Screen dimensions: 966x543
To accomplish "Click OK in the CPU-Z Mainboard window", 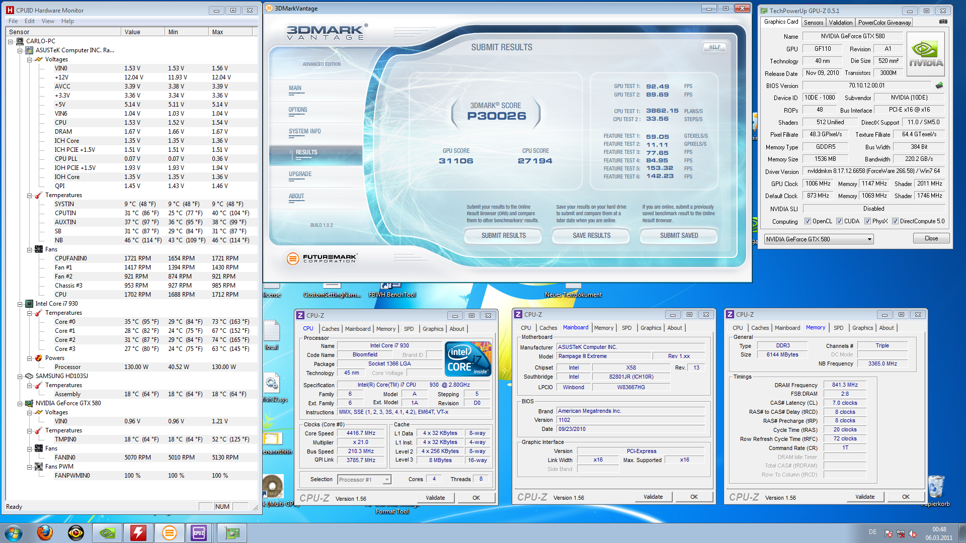I will [x=694, y=497].
